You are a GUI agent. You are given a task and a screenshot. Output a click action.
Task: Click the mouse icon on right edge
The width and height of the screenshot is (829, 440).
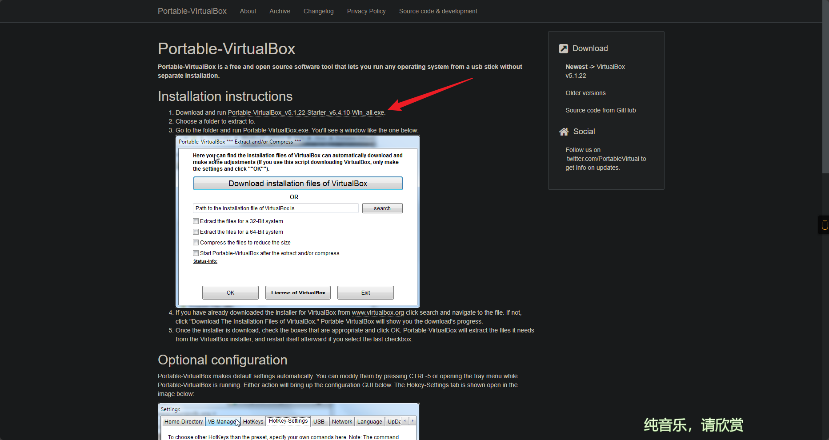[x=825, y=225]
